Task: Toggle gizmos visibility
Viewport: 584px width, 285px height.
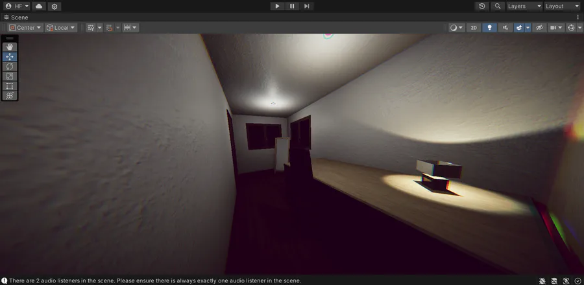Action: tap(571, 27)
